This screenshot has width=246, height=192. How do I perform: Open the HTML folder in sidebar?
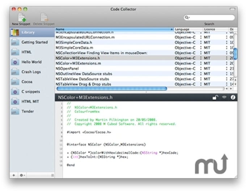click(32, 52)
